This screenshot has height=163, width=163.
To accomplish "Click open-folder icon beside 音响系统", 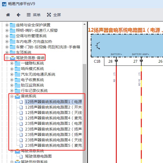I will [x=17, y=96].
